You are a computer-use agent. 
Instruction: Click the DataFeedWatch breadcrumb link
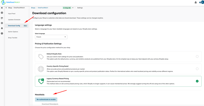[43, 8]
